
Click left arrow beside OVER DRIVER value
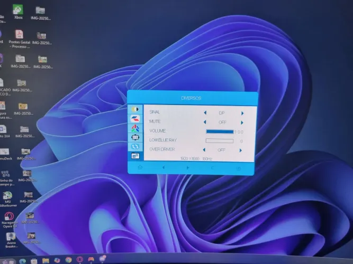pos(204,149)
